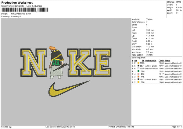183x129 pixels.
Task: Click the Machine value Tajima
Action: (149, 19)
